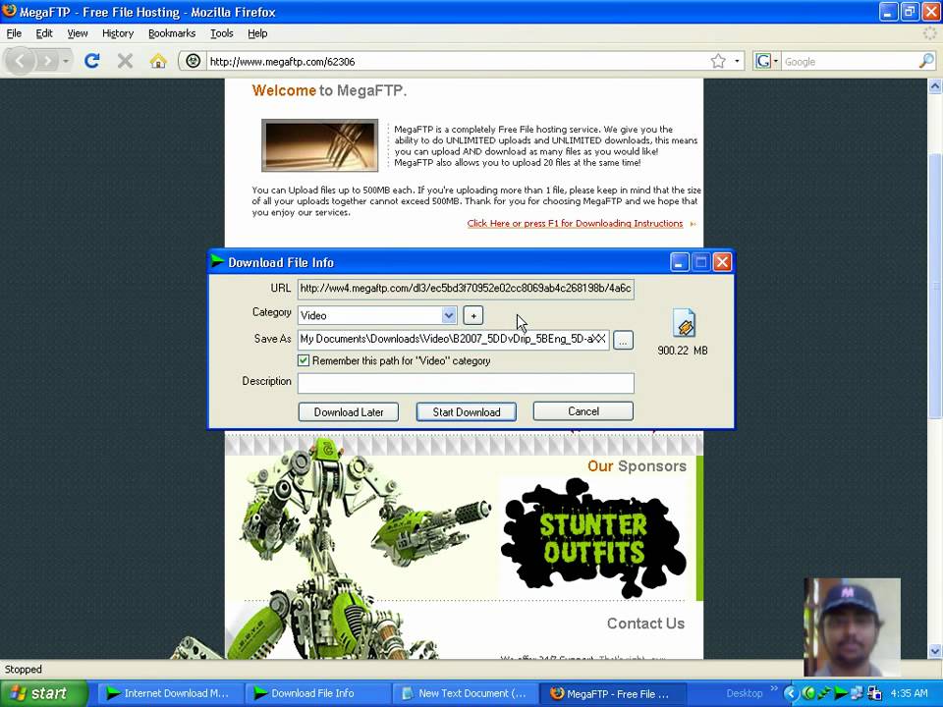Add a new category with the plus button
This screenshot has width=943, height=707.
[x=473, y=315]
